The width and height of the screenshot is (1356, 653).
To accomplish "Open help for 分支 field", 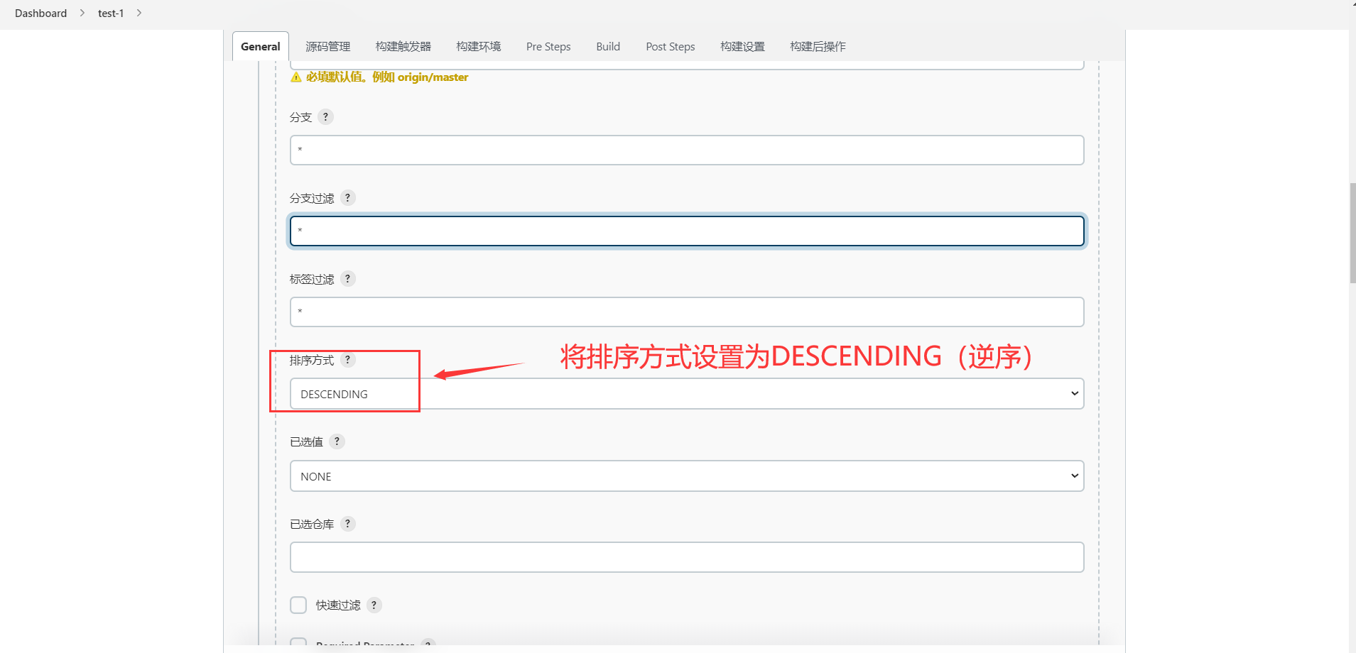I will pyautogui.click(x=325, y=116).
